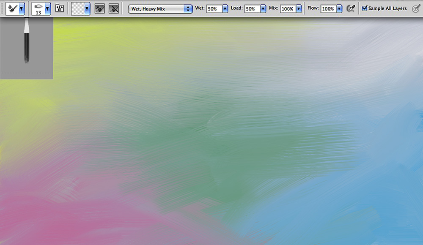Click the current brush load color swatch
This screenshot has height=245, width=423.
tap(78, 8)
